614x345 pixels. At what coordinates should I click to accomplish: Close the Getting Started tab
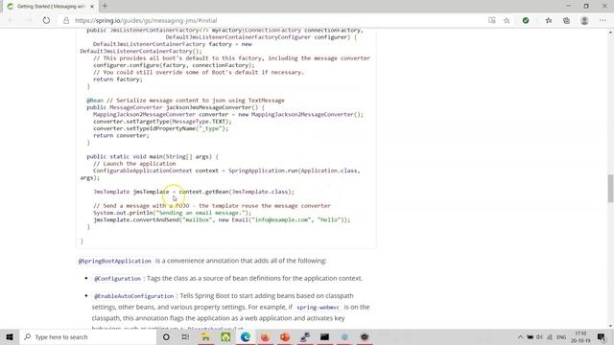tap(92, 7)
